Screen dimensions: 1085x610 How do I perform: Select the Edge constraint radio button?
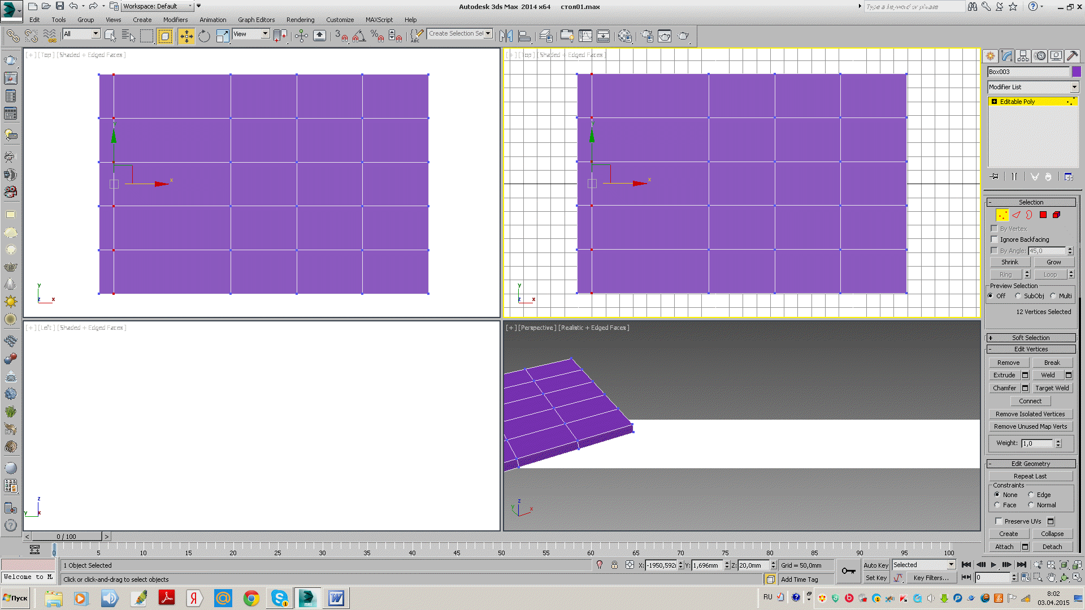tap(1031, 495)
